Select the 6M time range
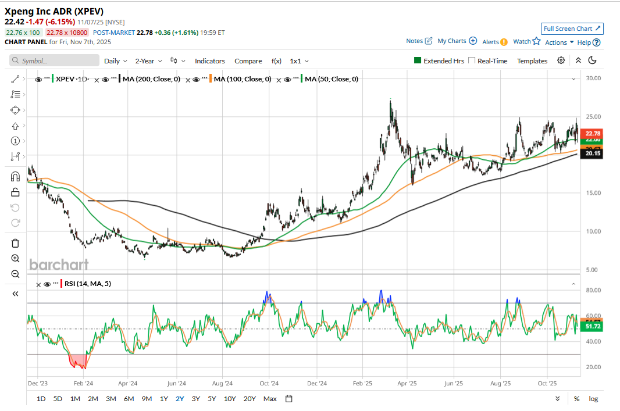The height and width of the screenshot is (411, 620). point(129,399)
